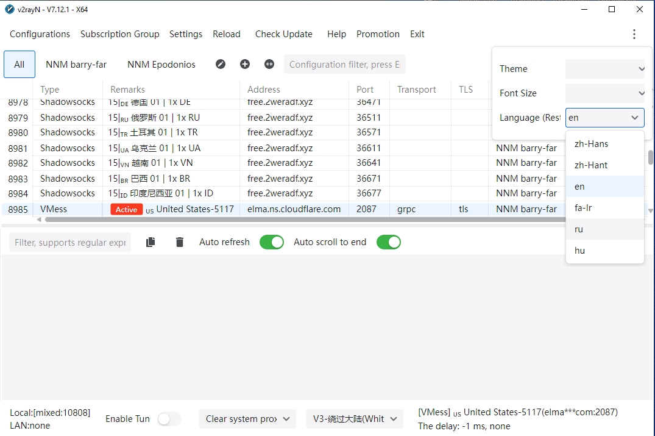Click the add subscription plus icon
655x436 pixels.
[245, 64]
